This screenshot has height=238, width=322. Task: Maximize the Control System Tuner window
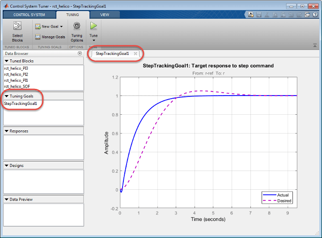(302, 6)
